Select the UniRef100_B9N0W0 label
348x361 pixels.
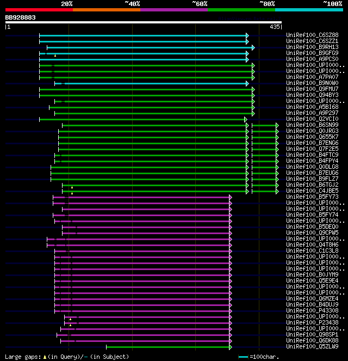(312, 83)
